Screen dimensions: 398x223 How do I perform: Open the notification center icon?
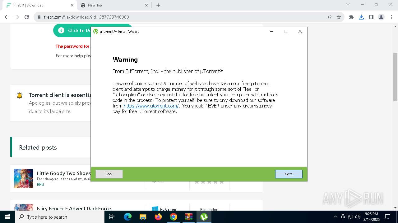388,217
